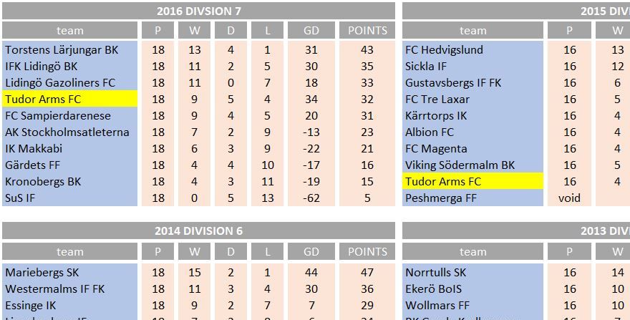Select the FC Hedvigslund team cell
Screen dimensions: 630x320
(472, 50)
